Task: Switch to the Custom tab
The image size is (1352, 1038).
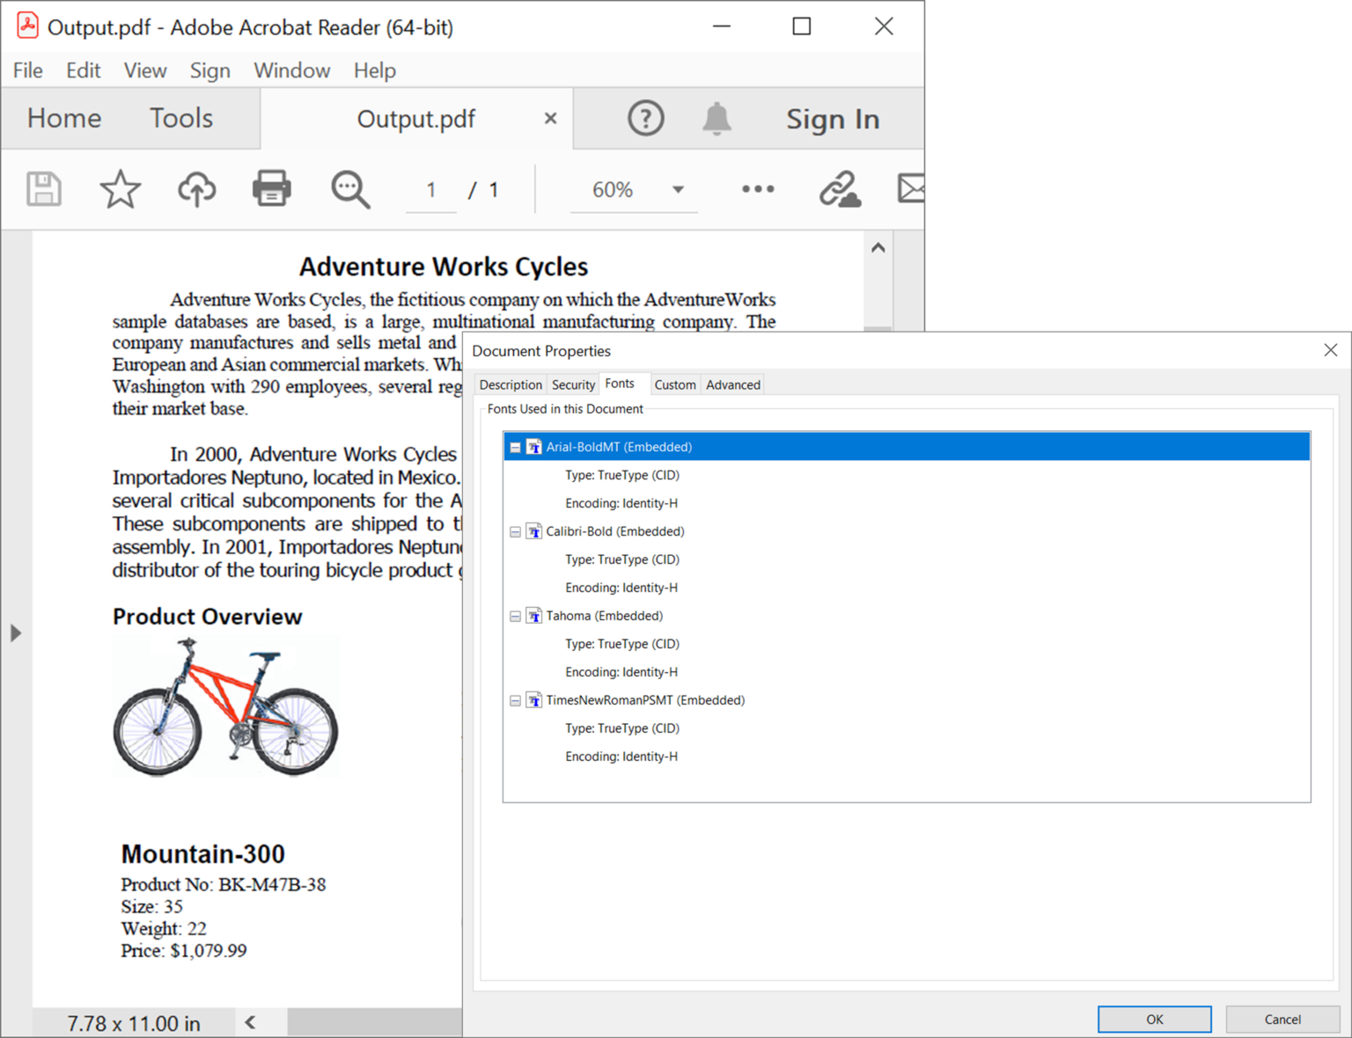Action: [x=675, y=384]
